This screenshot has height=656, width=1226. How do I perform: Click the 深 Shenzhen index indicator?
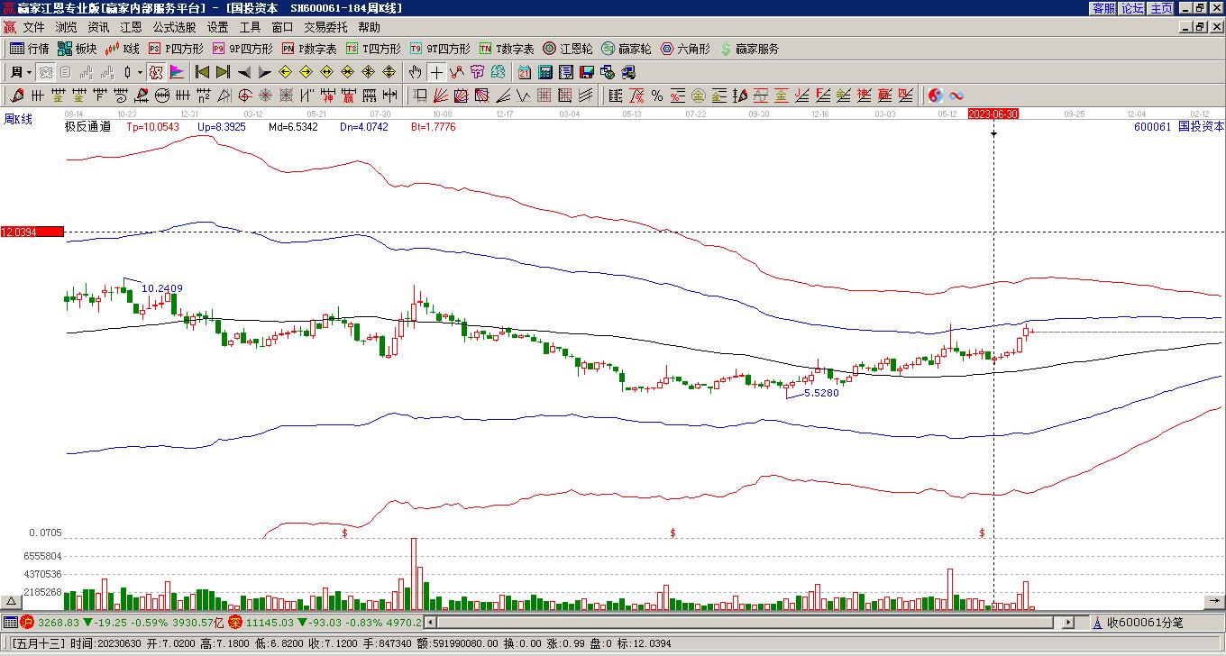234,623
